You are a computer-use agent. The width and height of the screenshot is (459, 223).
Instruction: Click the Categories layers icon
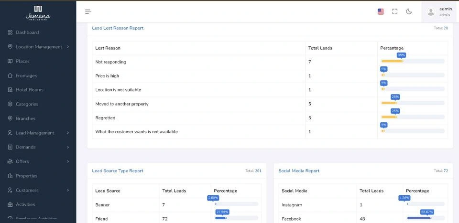pos(10,104)
